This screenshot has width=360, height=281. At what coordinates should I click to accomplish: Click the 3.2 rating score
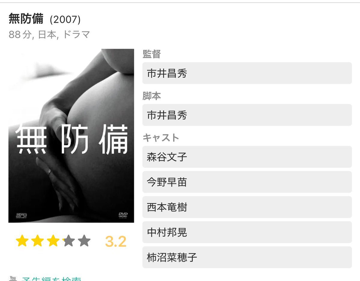point(116,241)
